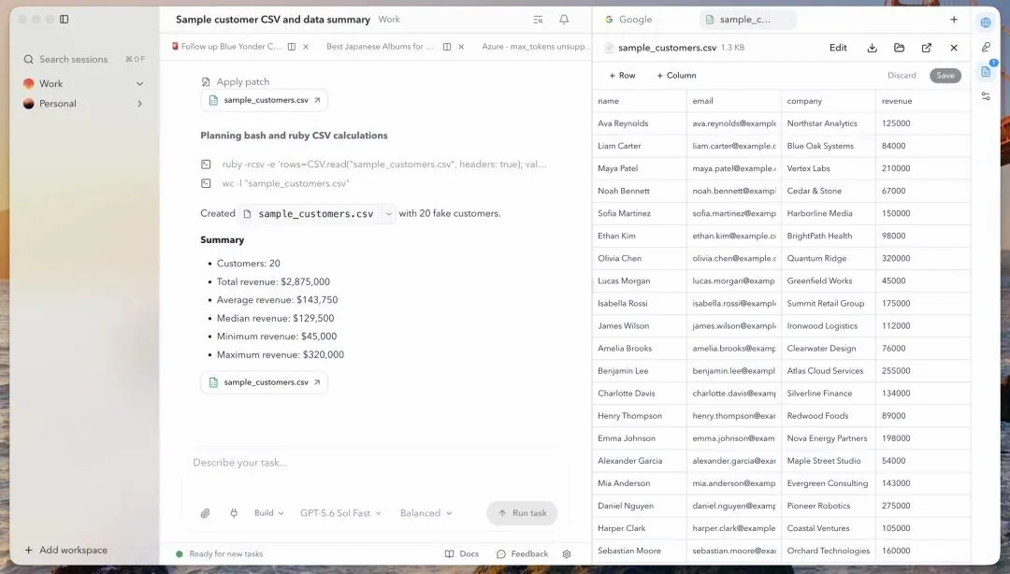1010x574 pixels.
Task: Download sample_customers.csv file
Action: pyautogui.click(x=873, y=48)
